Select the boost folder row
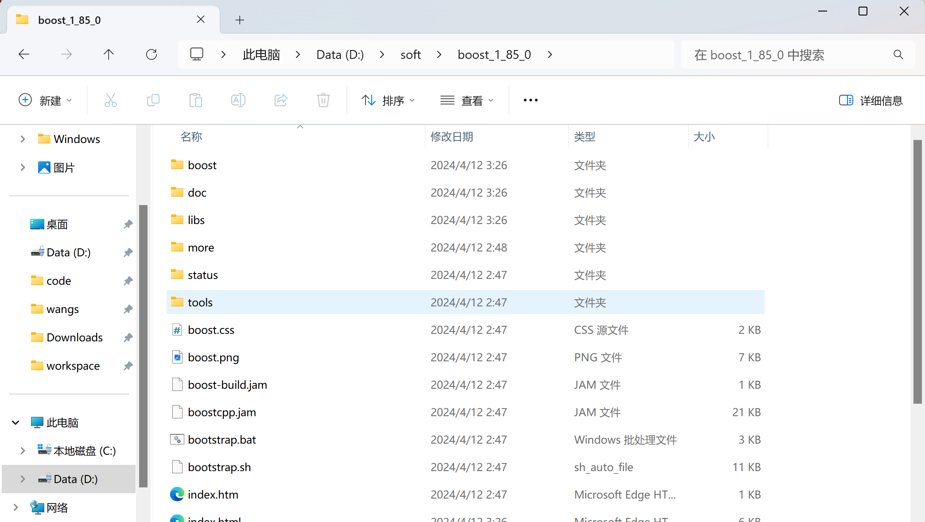 point(465,165)
